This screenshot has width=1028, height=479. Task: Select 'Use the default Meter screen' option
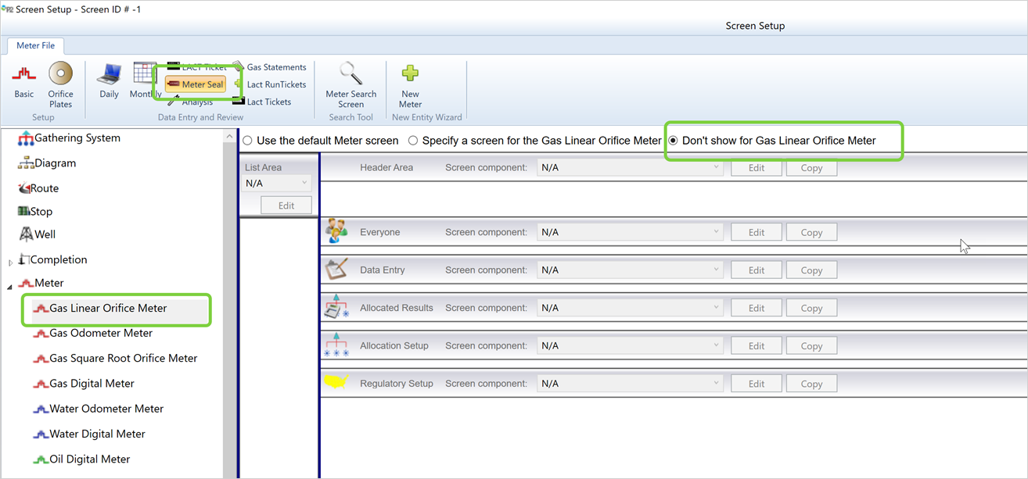coord(248,141)
